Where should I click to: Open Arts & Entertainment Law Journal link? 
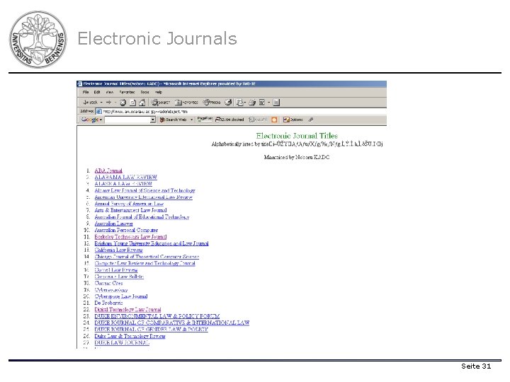click(x=130, y=210)
